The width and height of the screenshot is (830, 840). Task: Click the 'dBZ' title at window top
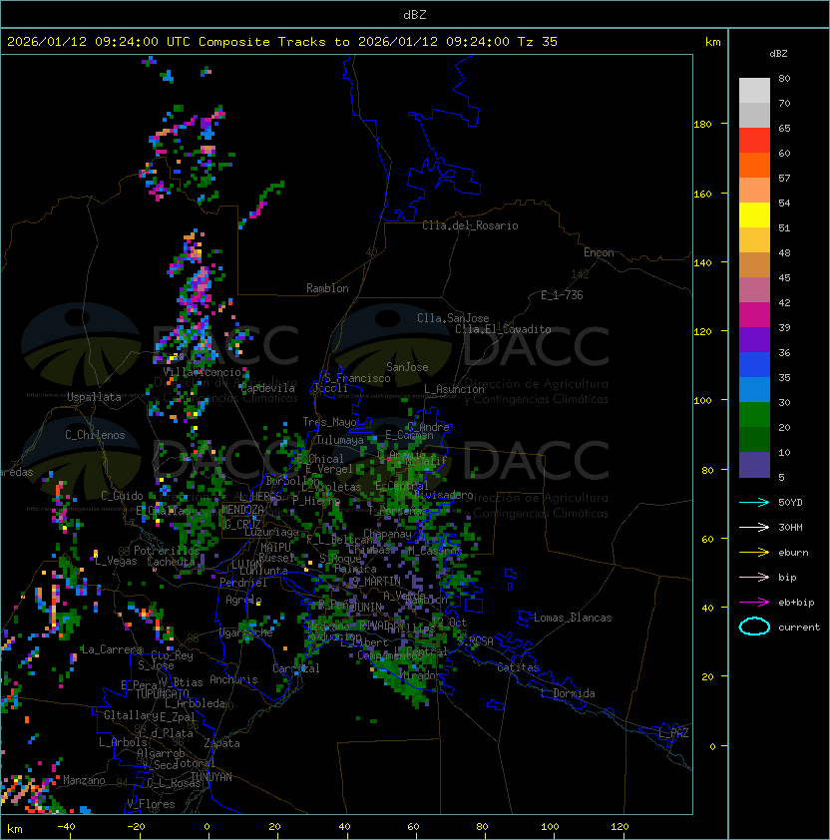(415, 15)
